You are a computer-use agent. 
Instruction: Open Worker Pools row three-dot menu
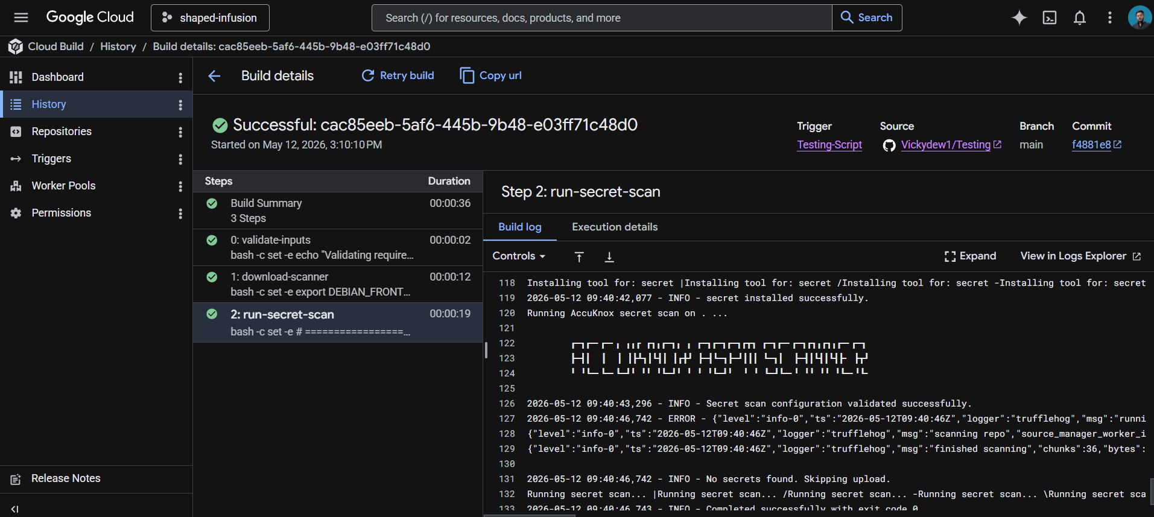pos(180,186)
